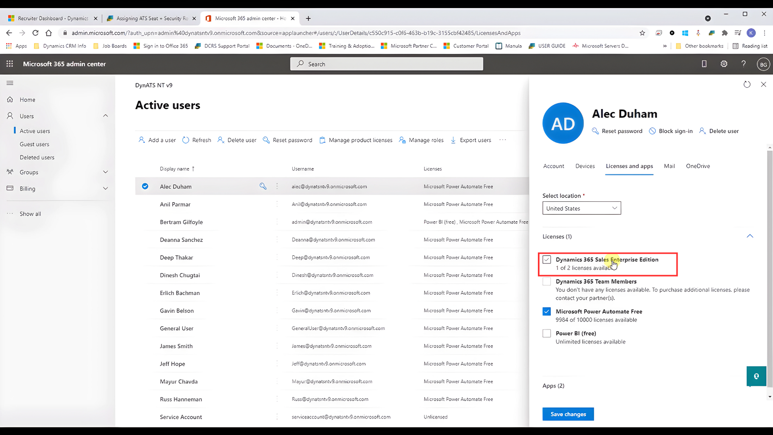
Task: Open the Reading list
Action: click(750, 46)
